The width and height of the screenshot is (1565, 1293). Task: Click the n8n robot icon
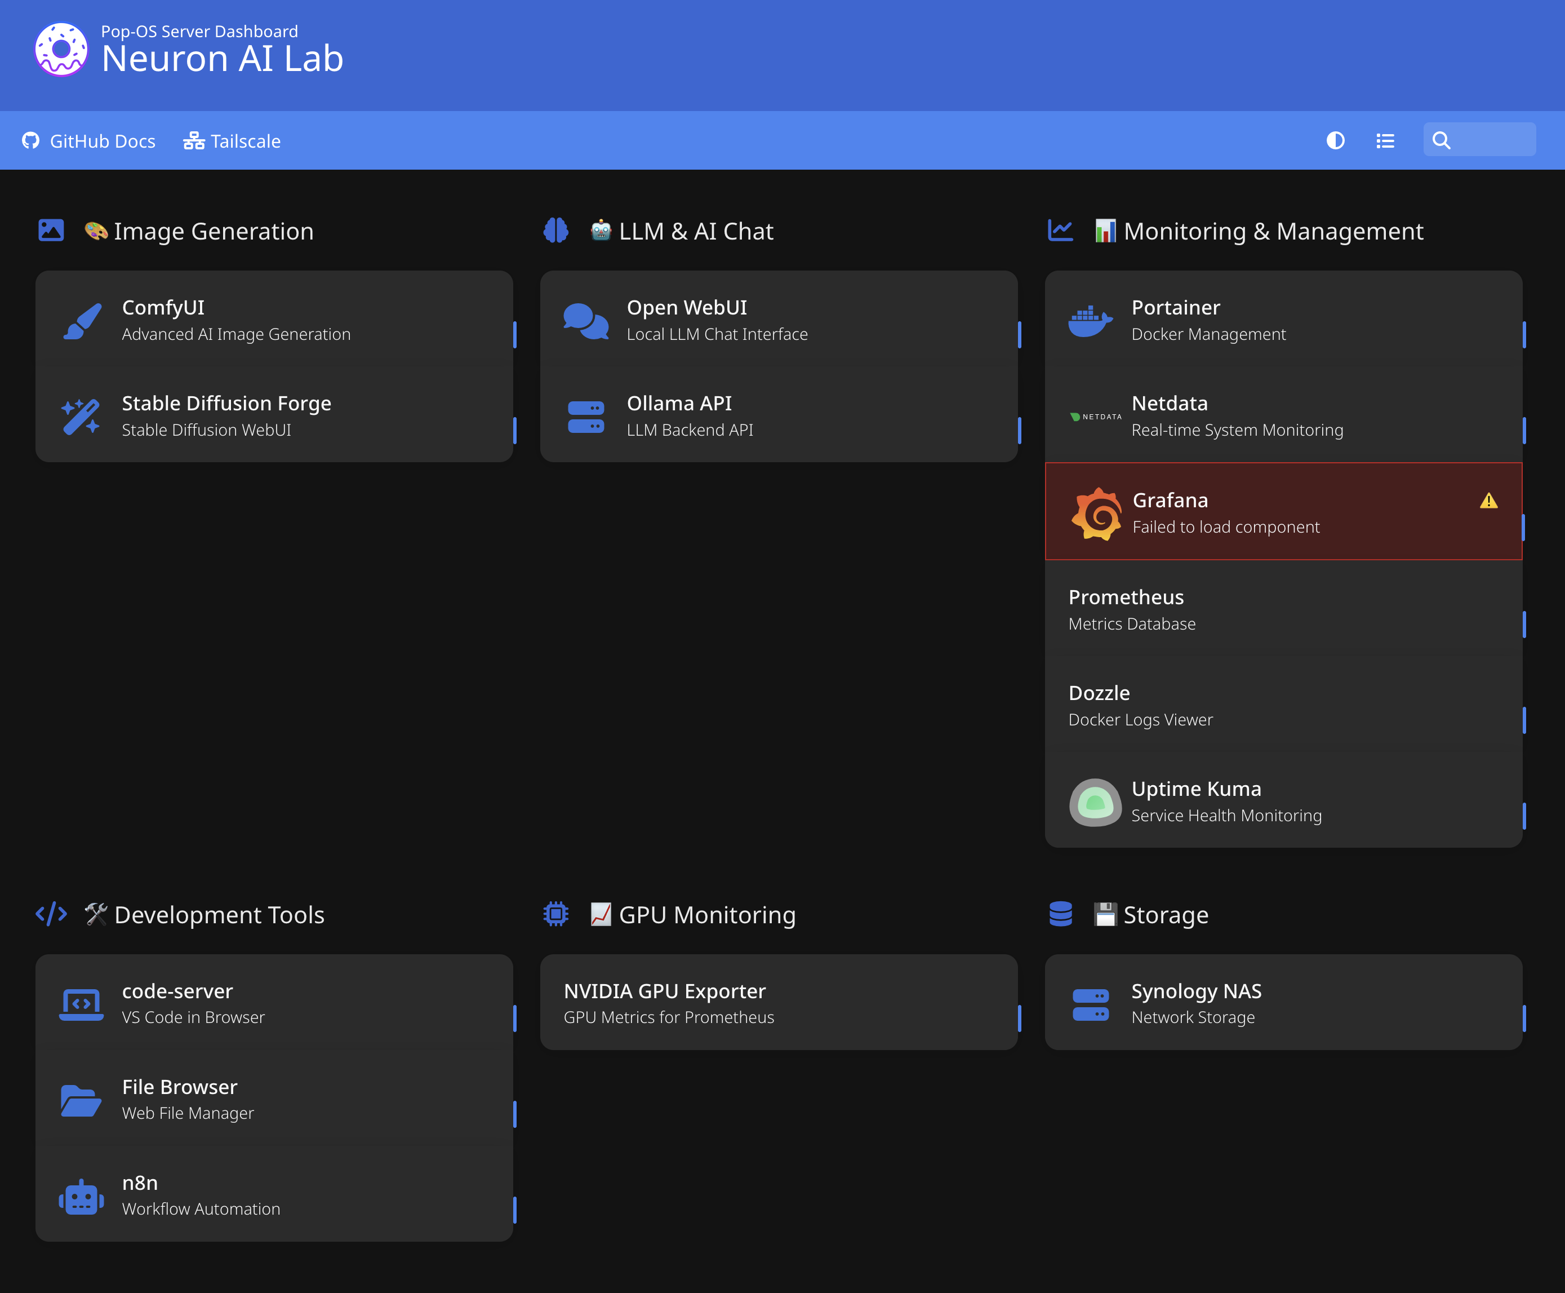tap(81, 1196)
